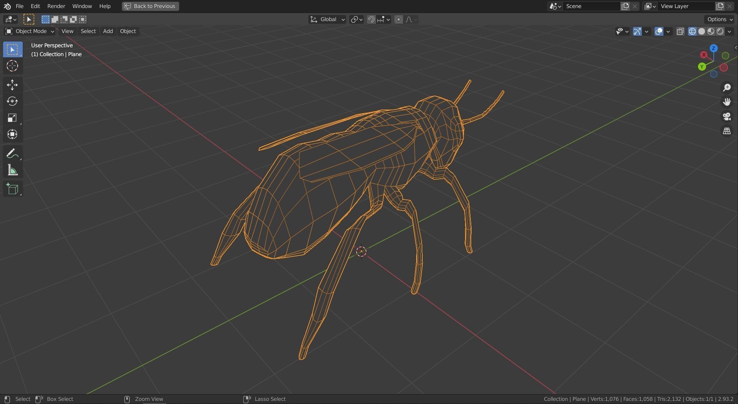Viewport: 738px width, 404px height.
Task: Choose 'Subtract selection' select mode
Action: tap(64, 19)
